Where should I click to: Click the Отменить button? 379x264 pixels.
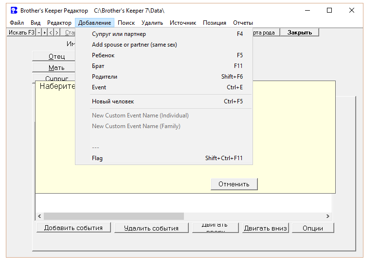coord(234,184)
